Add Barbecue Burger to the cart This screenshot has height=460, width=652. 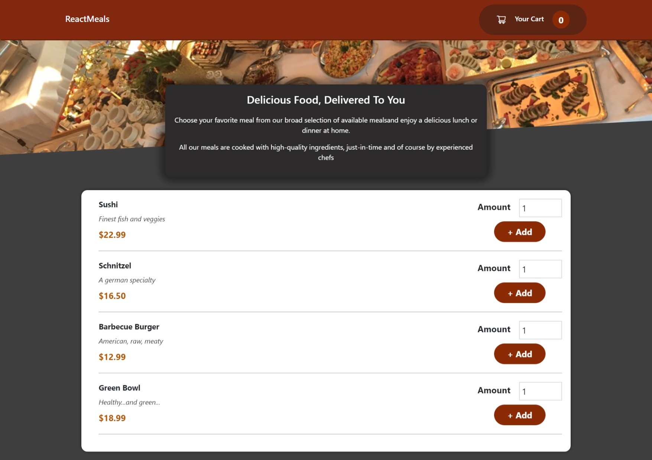tap(519, 354)
